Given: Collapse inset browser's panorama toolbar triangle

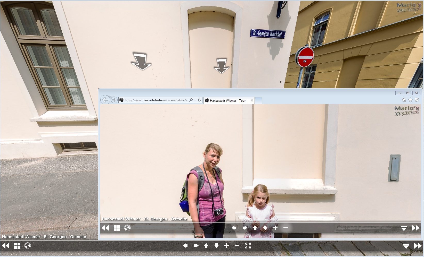Looking at the screenshot, I should [404, 228].
